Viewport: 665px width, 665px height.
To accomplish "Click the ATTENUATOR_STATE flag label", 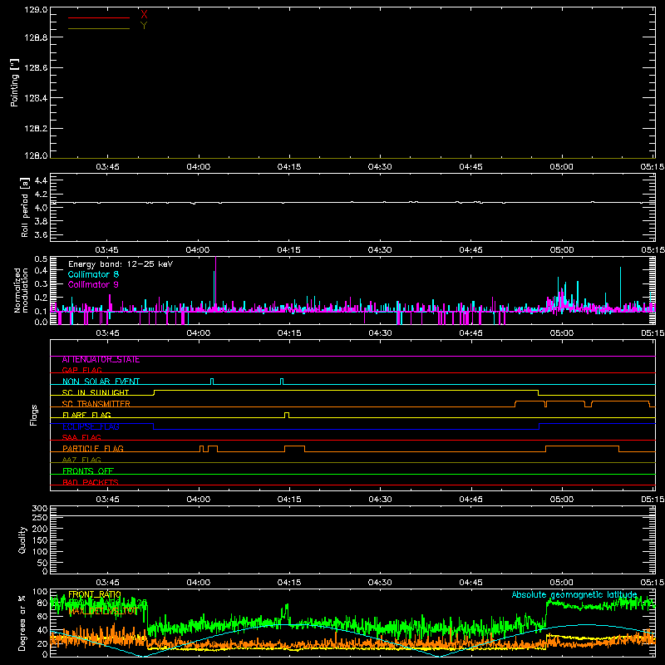I will [101, 360].
